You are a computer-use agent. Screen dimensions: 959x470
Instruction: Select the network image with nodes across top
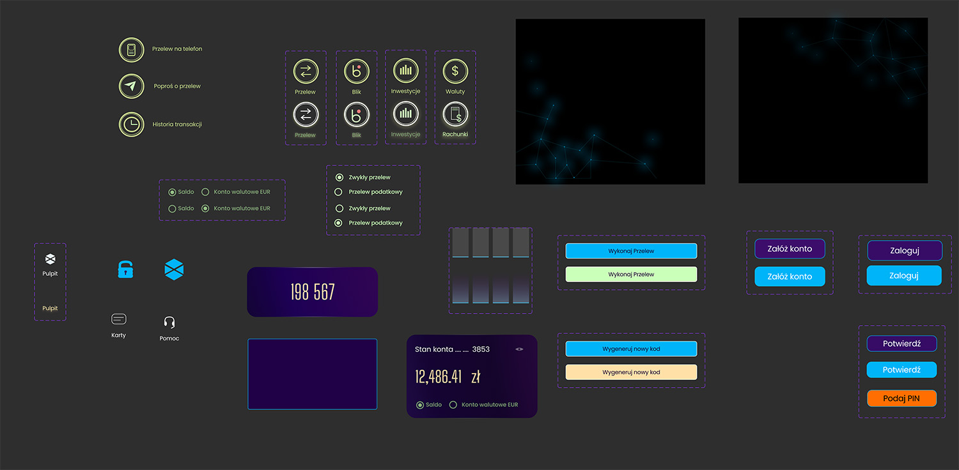pos(833,100)
